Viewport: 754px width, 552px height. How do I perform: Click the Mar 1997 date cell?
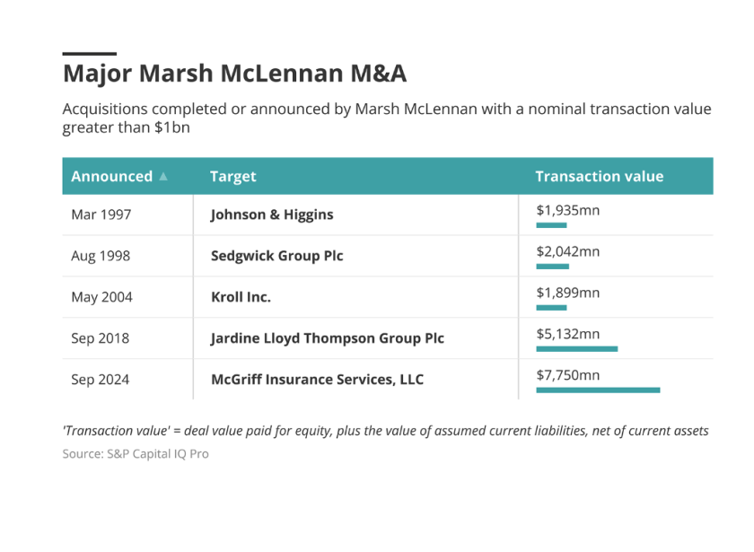(x=101, y=215)
